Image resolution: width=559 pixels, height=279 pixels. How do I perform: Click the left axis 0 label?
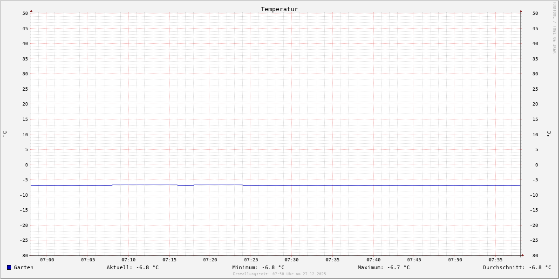[27, 165]
